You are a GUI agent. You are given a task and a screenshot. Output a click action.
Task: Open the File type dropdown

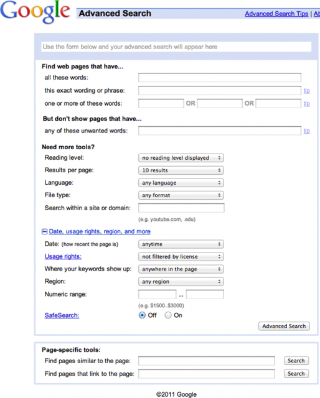(x=181, y=195)
